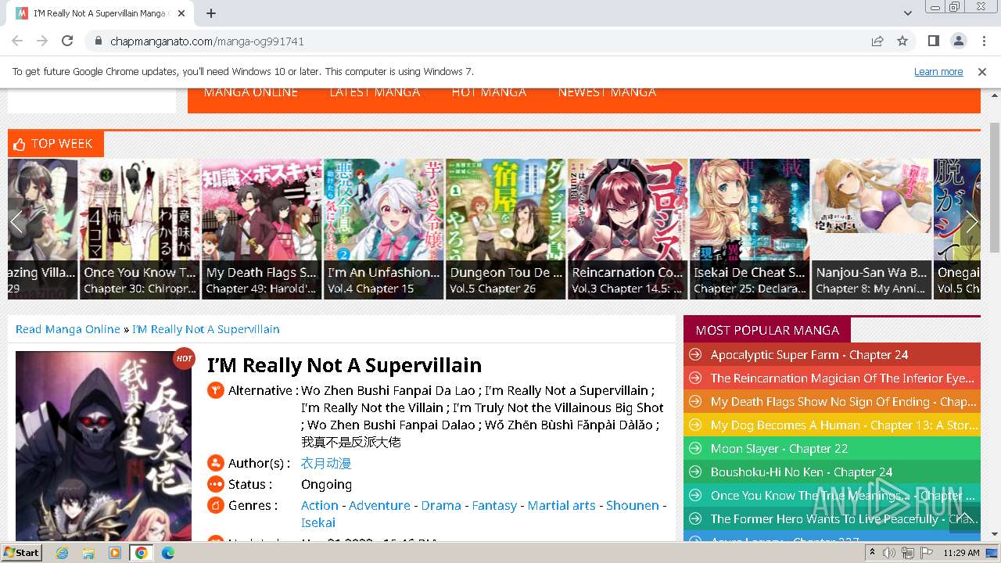Reload the page with the refresh icon
This screenshot has width=1001, height=563.
67,41
